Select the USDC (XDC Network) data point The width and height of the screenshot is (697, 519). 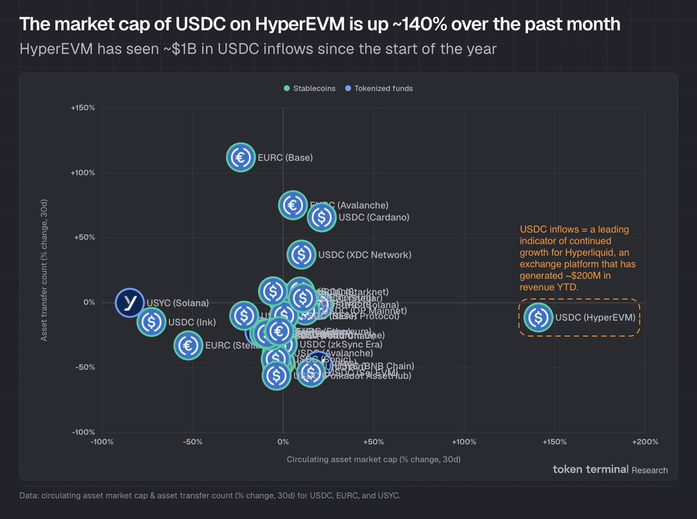pyautogui.click(x=301, y=254)
